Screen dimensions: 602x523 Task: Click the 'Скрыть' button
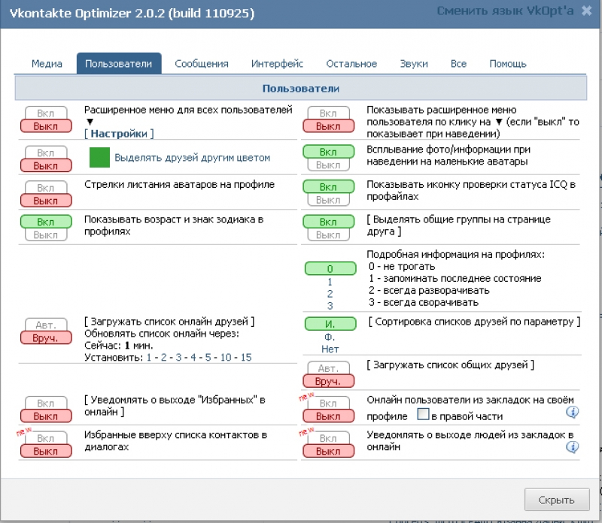(x=557, y=500)
